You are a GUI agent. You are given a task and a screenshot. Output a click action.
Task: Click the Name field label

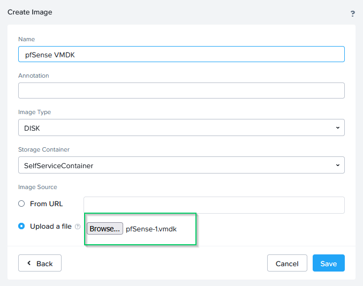[27, 39]
